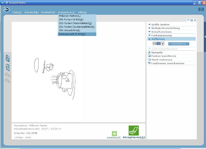The width and height of the screenshot is (206, 149).
Task: Open the resolution value dropdown arrow
Action: click(163, 43)
